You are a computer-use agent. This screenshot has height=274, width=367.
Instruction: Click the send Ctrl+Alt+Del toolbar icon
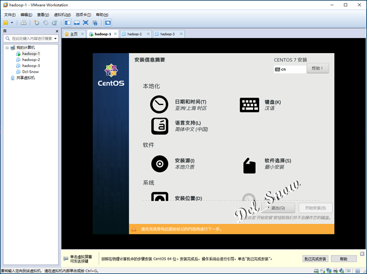[x=23, y=23]
